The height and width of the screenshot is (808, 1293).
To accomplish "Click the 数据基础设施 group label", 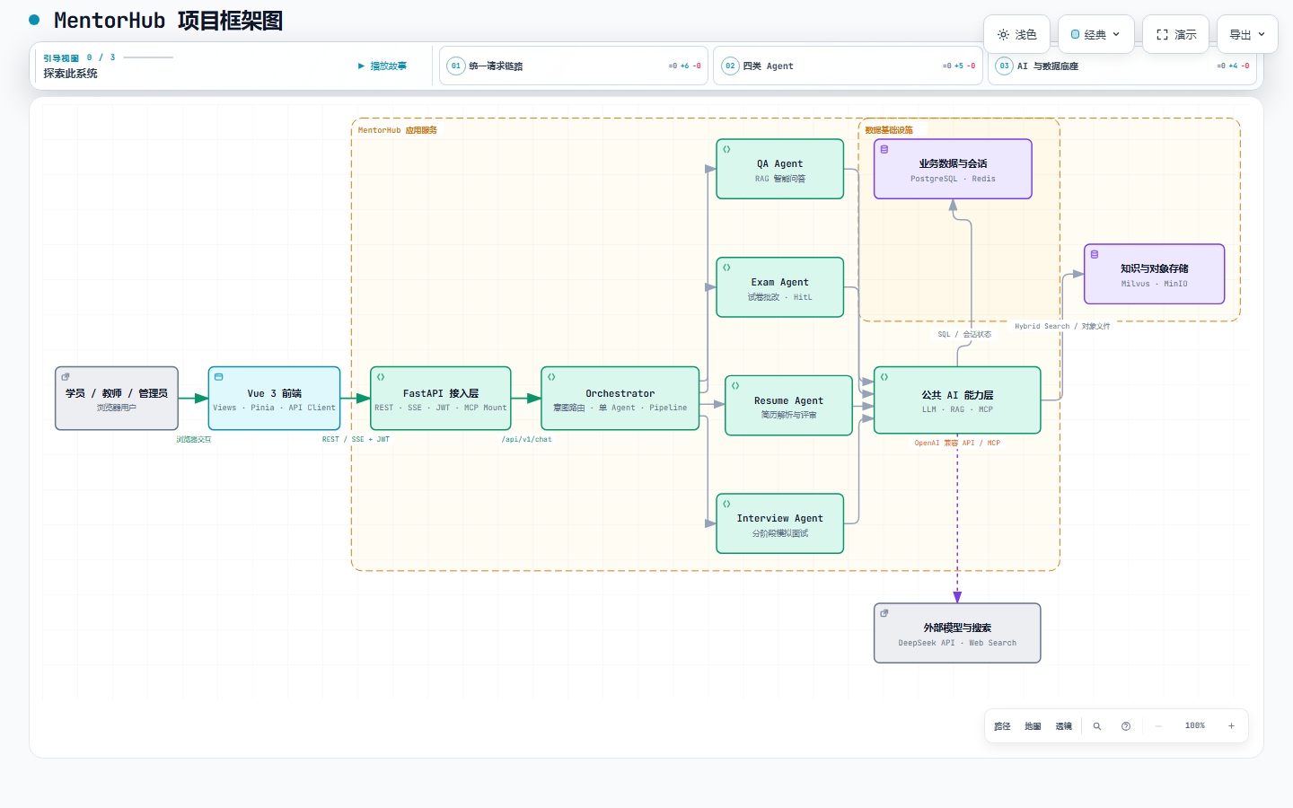I will pos(889,130).
